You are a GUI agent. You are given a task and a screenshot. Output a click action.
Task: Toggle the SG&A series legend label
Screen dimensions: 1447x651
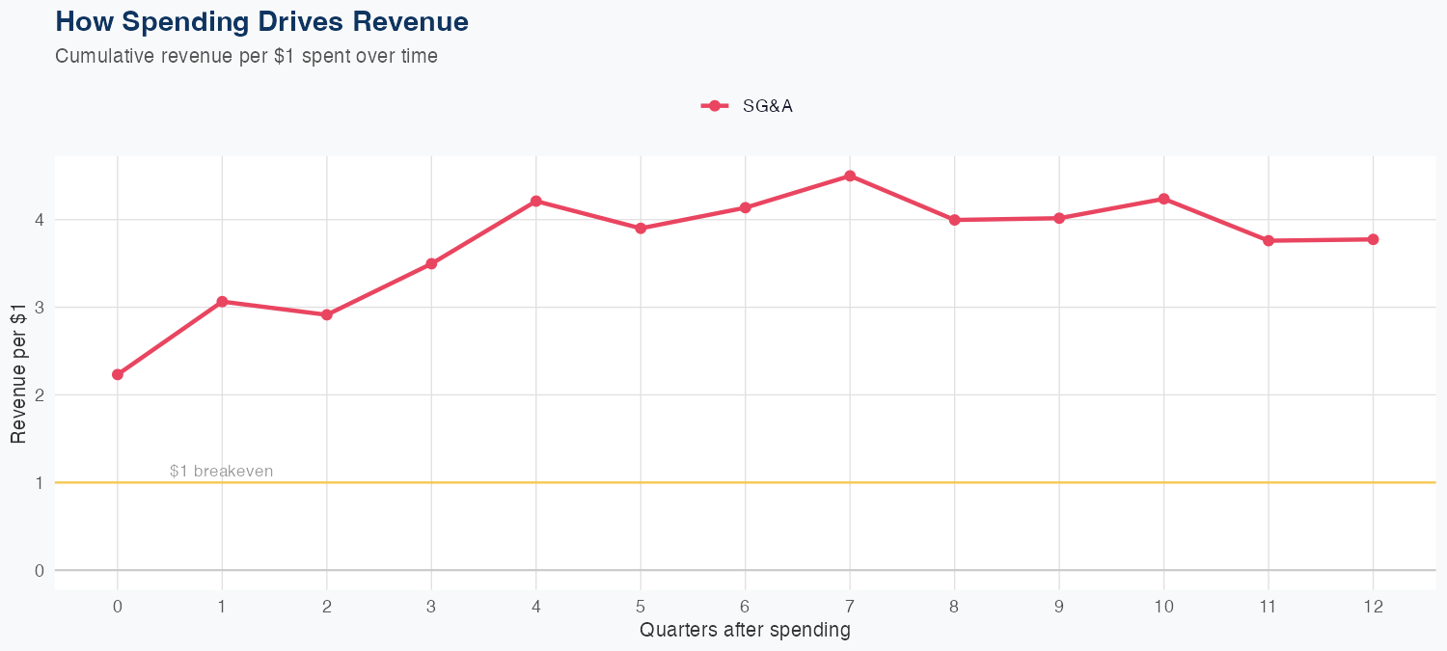[x=767, y=106]
